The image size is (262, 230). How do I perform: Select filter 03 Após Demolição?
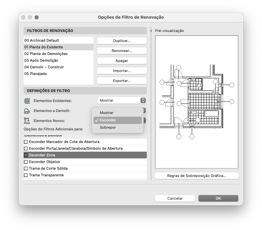point(59,60)
